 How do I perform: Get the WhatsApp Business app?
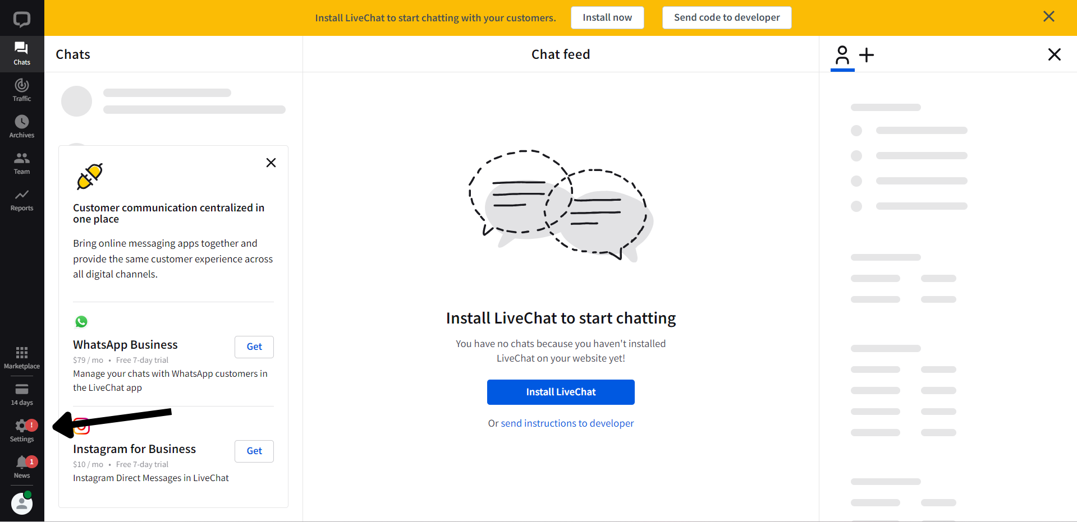coord(254,347)
